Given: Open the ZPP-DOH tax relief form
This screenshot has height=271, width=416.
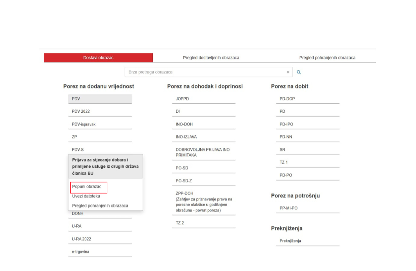Looking at the screenshot, I should [x=203, y=202].
